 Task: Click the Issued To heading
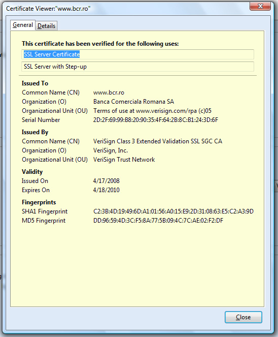(x=35, y=83)
